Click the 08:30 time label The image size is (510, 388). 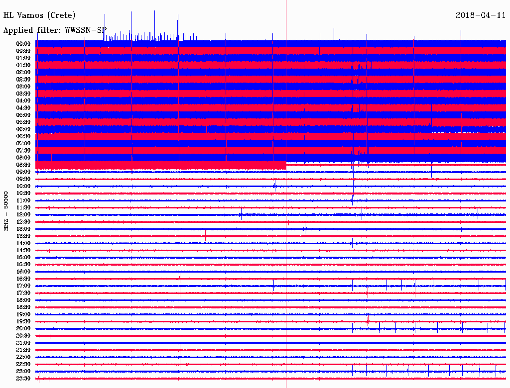coord(23,165)
